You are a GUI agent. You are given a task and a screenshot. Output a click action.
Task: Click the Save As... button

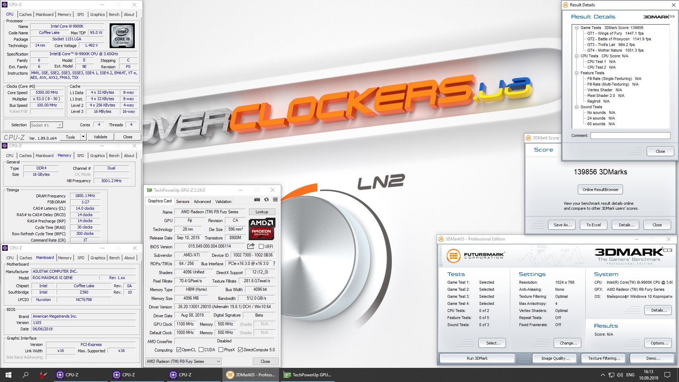[563, 225]
